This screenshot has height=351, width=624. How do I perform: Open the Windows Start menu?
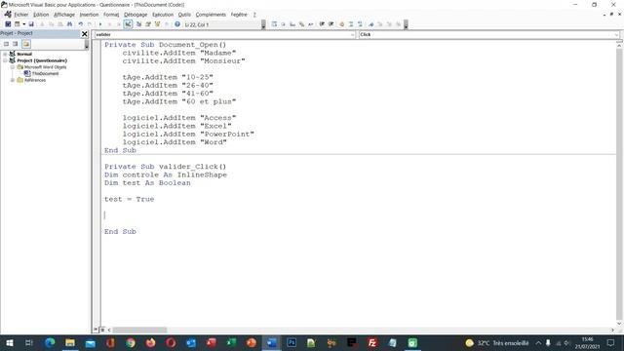click(9, 342)
